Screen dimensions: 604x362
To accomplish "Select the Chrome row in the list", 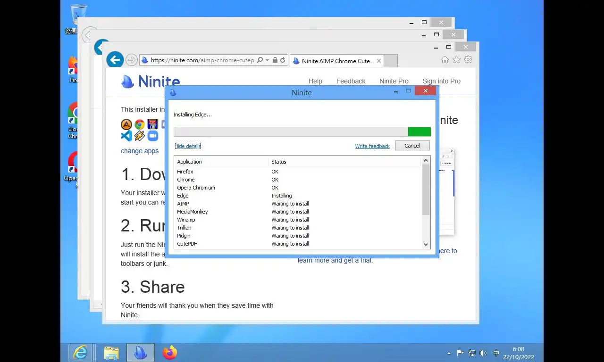I will [x=298, y=180].
